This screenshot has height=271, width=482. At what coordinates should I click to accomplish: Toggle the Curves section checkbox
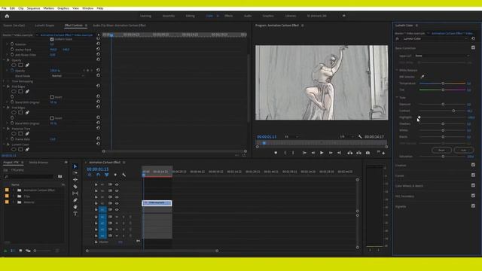473,175
